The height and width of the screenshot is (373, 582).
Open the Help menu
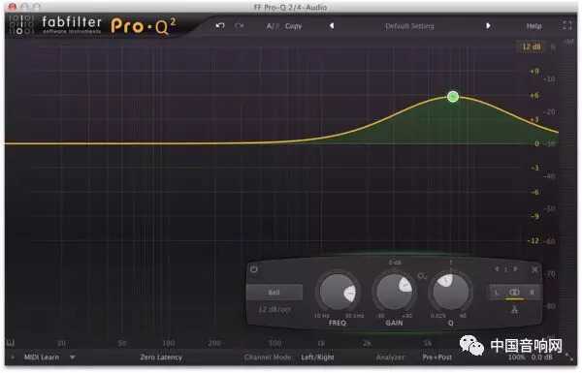pos(533,26)
